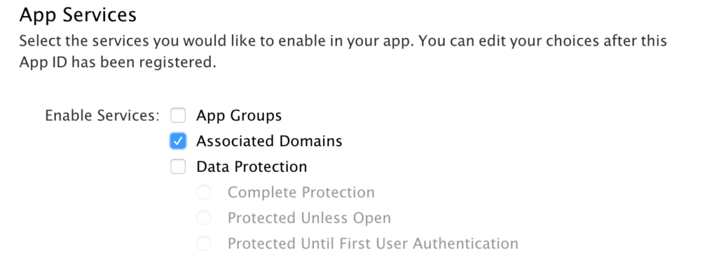Choose the Protected Unless Open radio button
Viewport: 707px width, 270px height.
coord(204,218)
